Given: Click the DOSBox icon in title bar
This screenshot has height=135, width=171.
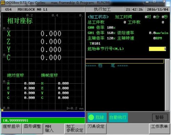Looking at the screenshot, I should coord(3,2).
